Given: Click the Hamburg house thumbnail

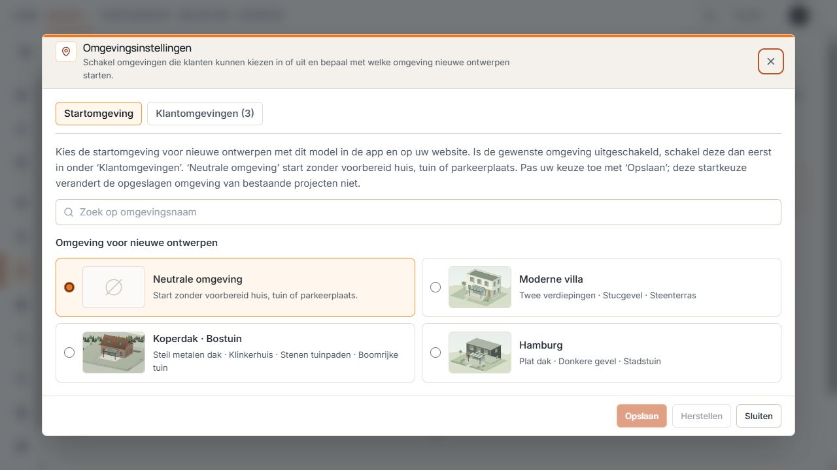Looking at the screenshot, I should click(x=480, y=352).
